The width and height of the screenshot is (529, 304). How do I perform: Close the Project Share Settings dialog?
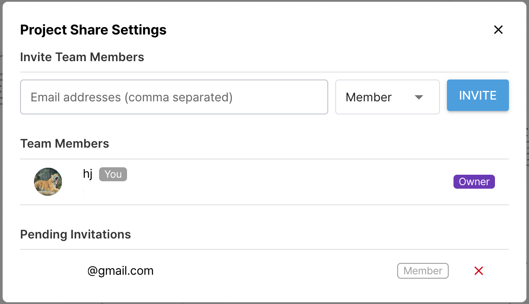(498, 30)
